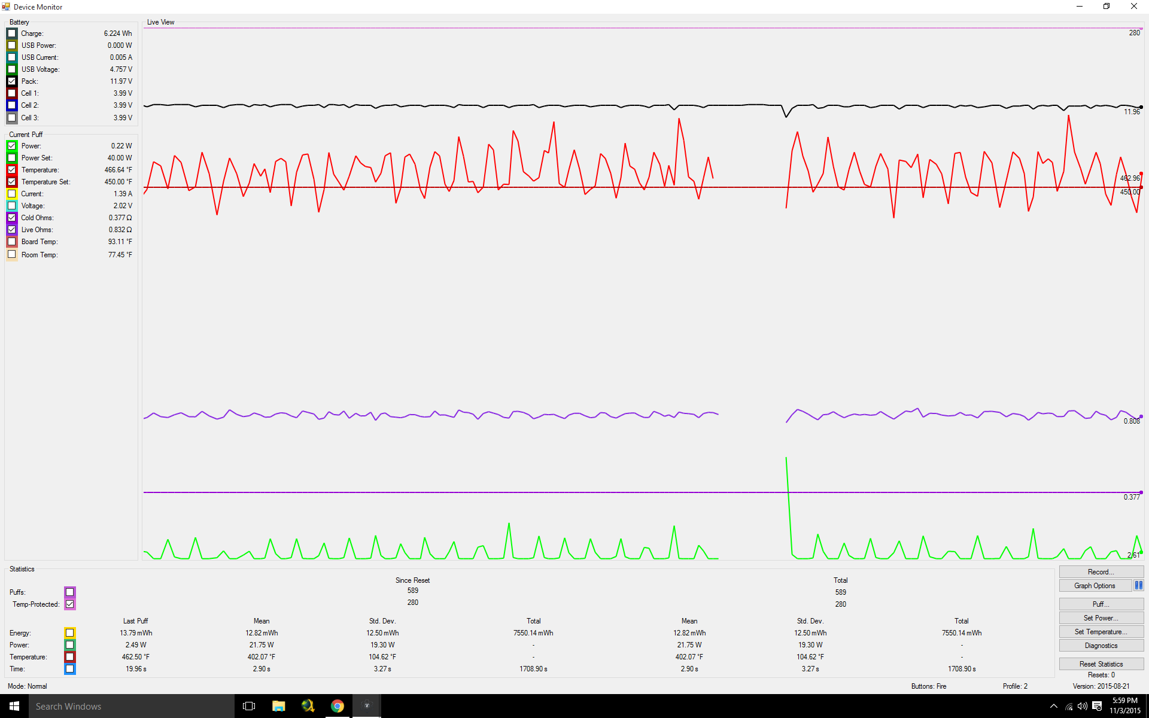Enable the Board Temp checkbox
This screenshot has width=1149, height=718.
[x=12, y=242]
